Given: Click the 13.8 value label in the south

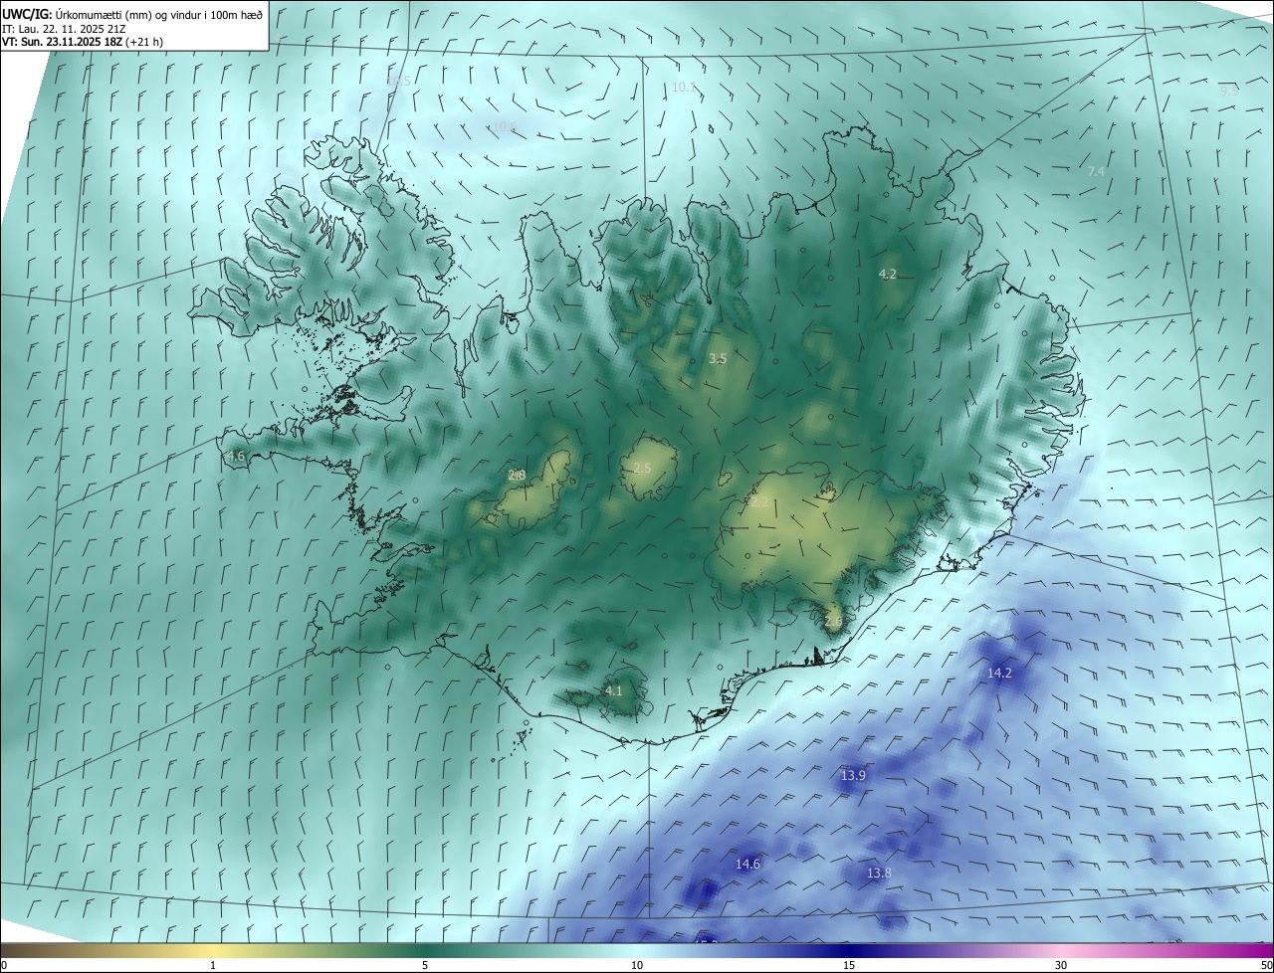Looking at the screenshot, I should pyautogui.click(x=879, y=874).
